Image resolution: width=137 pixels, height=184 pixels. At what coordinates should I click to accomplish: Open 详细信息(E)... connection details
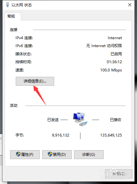click(35, 81)
